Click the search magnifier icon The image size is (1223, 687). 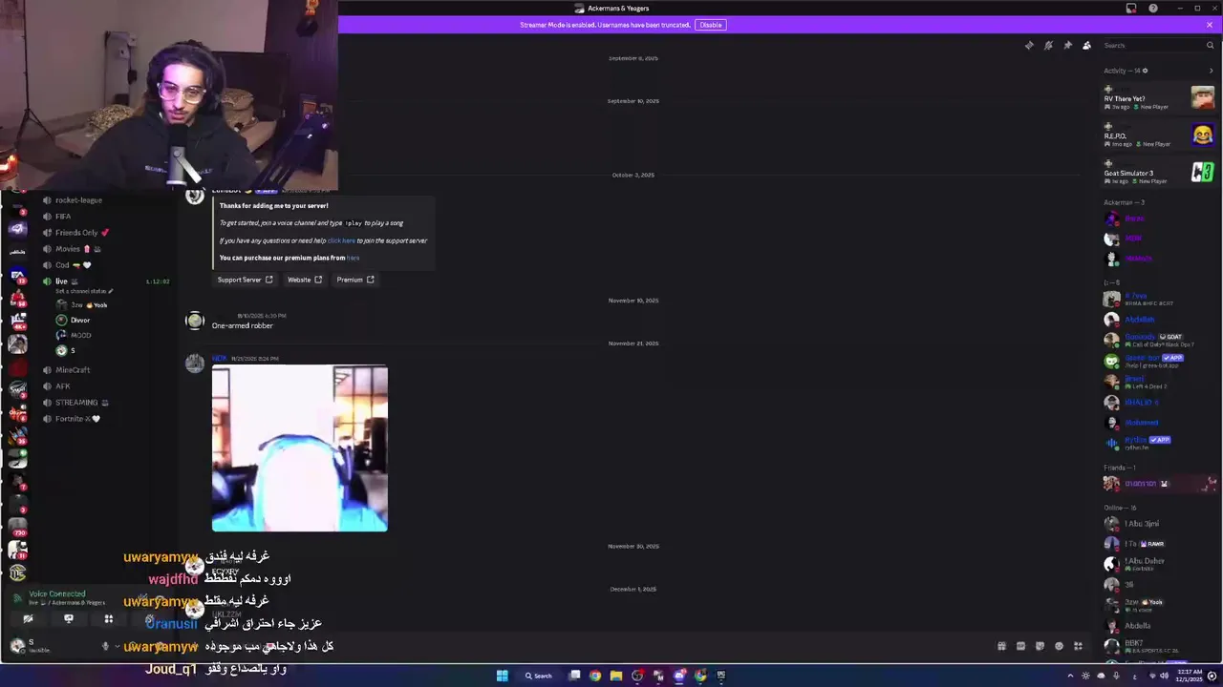1210,46
